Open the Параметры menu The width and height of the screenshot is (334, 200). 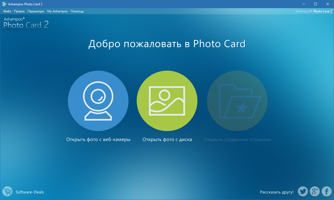[36, 11]
